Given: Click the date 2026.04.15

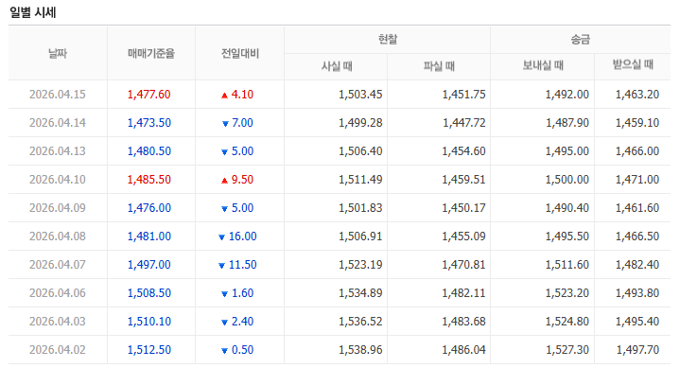Looking at the screenshot, I should [58, 95].
